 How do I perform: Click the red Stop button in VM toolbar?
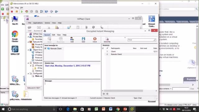click(x=12, y=12)
